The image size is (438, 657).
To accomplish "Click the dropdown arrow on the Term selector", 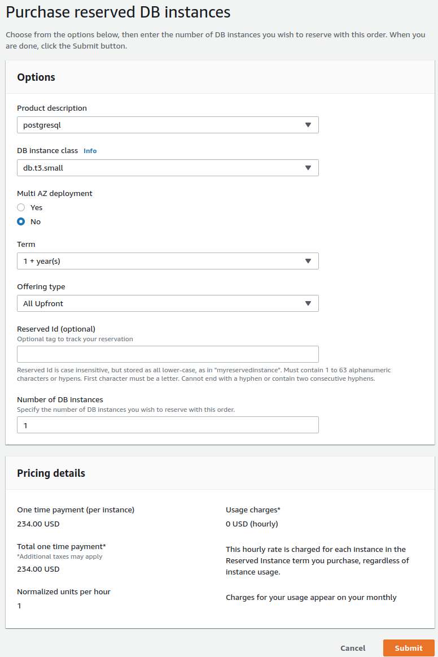I will 309,261.
